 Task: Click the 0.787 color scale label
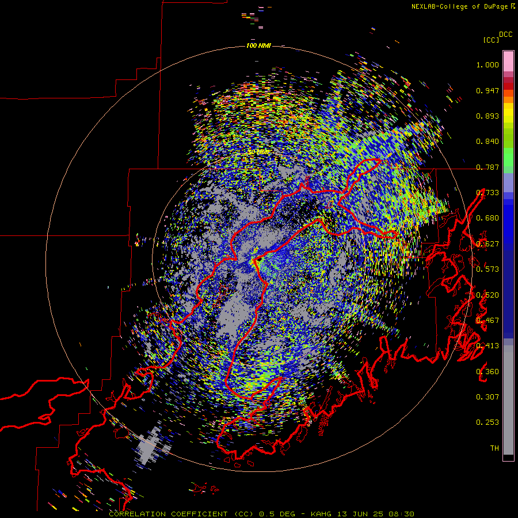(487, 167)
